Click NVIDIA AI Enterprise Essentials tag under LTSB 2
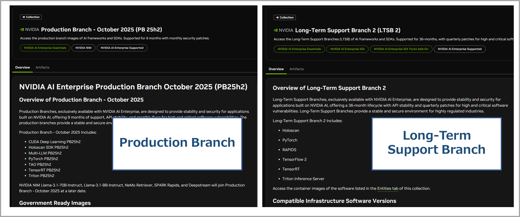Screen dimensions: 520x217 299,49
